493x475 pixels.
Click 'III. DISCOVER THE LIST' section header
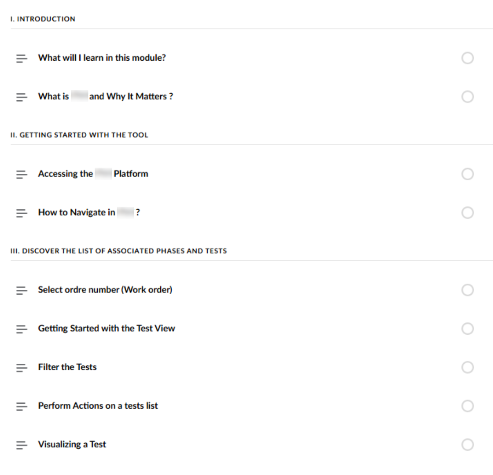pyautogui.click(x=118, y=252)
